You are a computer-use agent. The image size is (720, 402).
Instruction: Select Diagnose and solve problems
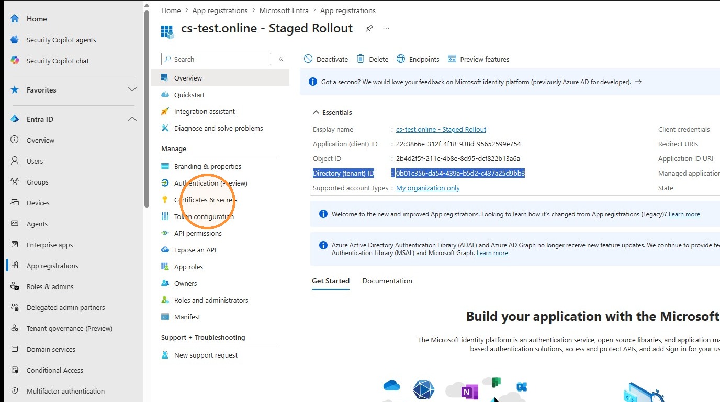219,128
